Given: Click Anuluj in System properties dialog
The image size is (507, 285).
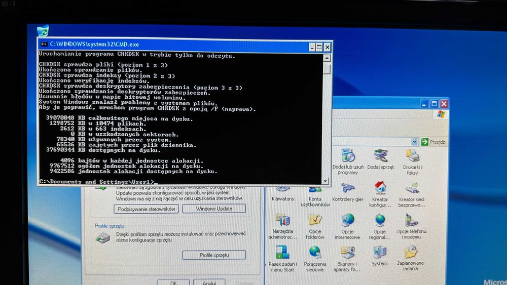Looking at the screenshot, I should (209, 282).
